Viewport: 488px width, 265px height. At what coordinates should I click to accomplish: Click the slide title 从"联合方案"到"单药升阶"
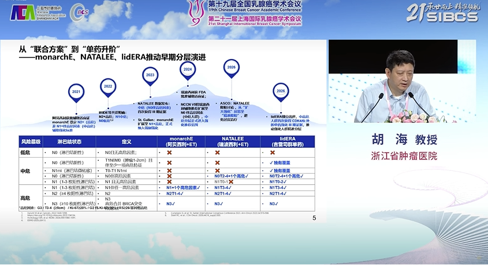tap(70, 49)
